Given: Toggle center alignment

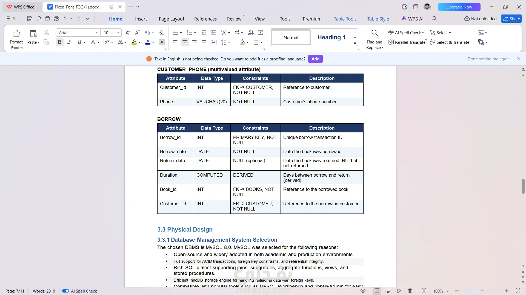Looking at the screenshot, I should tap(185, 42).
